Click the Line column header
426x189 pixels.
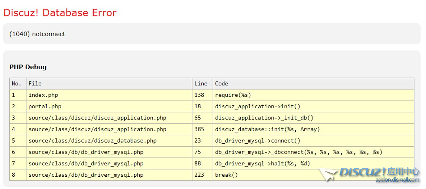point(201,84)
